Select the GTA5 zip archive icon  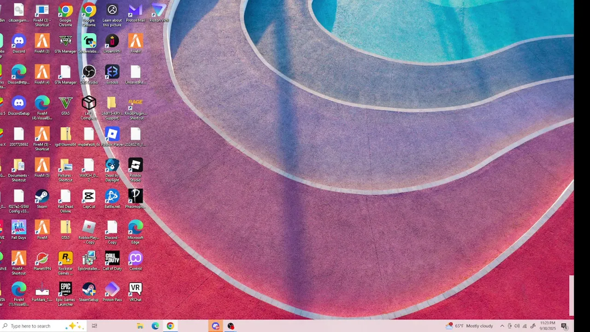tap(65, 230)
